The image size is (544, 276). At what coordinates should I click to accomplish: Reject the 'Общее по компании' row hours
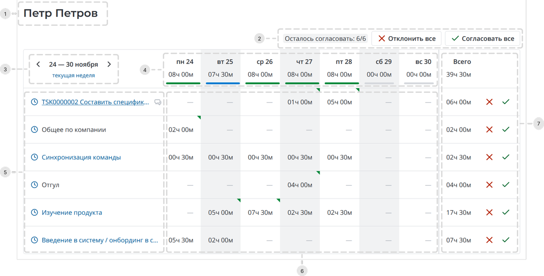(x=489, y=130)
